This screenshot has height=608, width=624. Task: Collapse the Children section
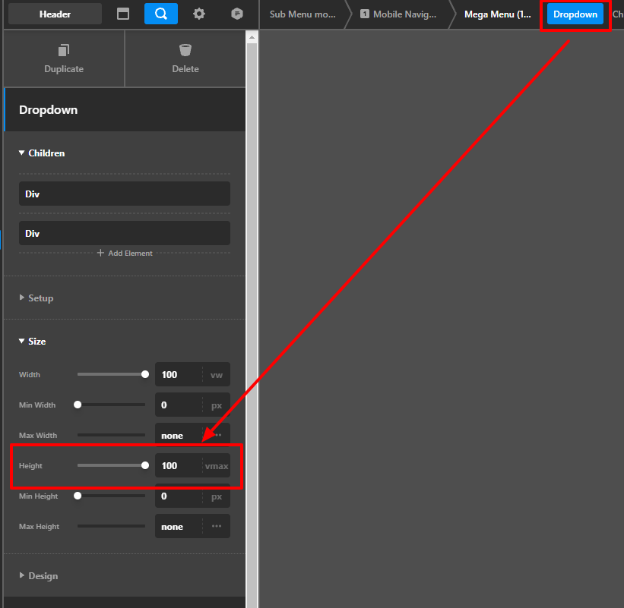click(x=22, y=153)
